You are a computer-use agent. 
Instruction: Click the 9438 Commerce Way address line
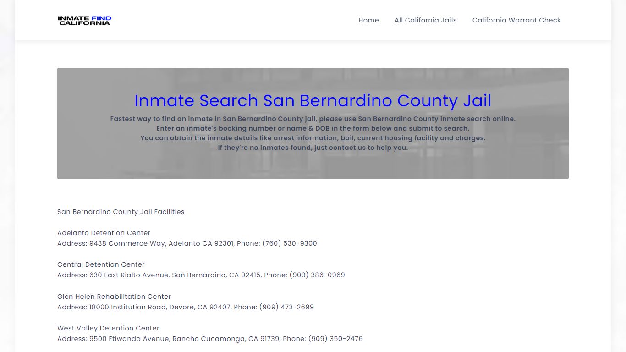coord(187,243)
